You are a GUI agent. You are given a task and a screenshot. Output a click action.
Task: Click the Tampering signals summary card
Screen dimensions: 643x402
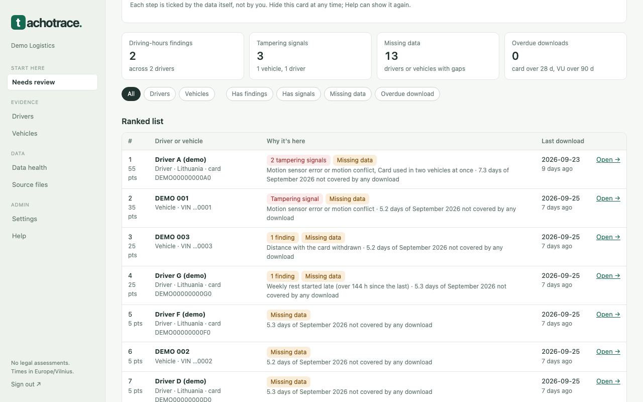pos(310,56)
